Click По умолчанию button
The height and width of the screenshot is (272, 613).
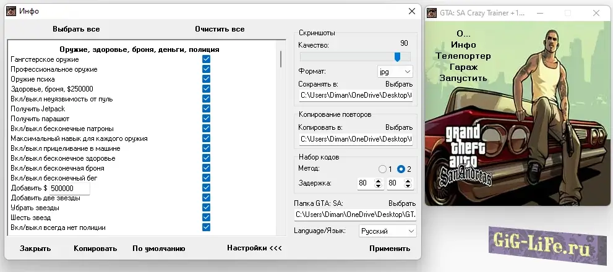click(x=159, y=249)
